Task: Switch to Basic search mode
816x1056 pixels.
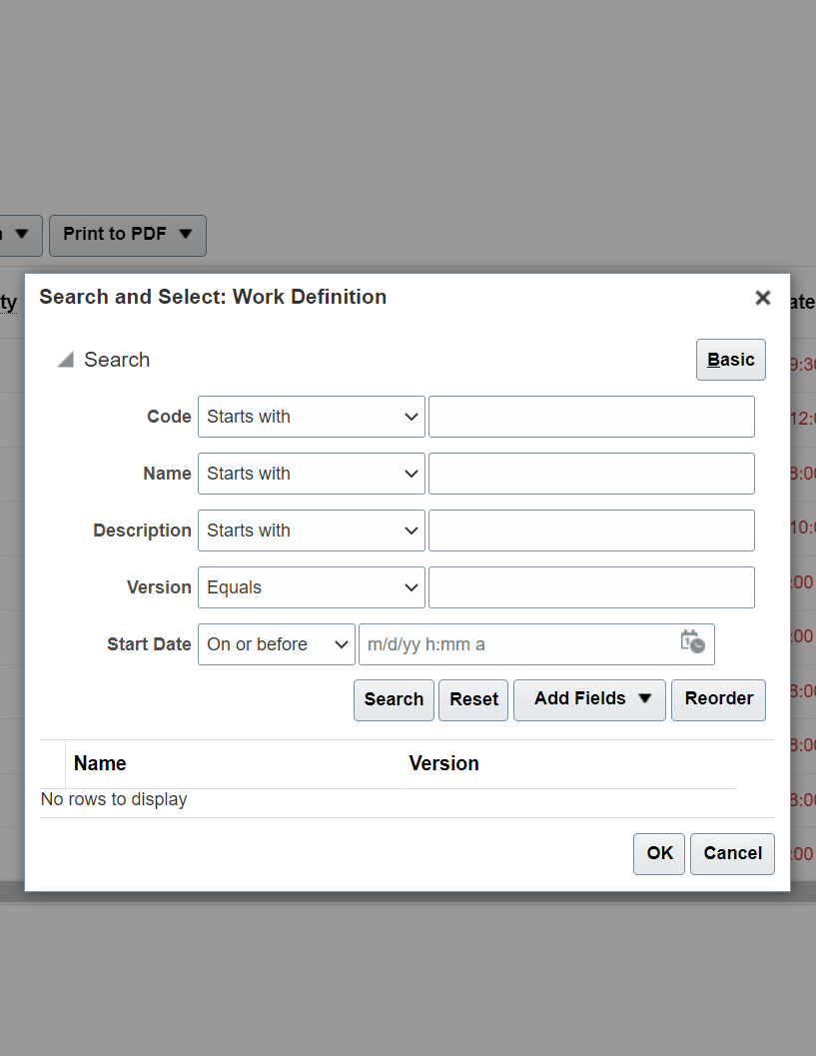Action: [x=730, y=360]
